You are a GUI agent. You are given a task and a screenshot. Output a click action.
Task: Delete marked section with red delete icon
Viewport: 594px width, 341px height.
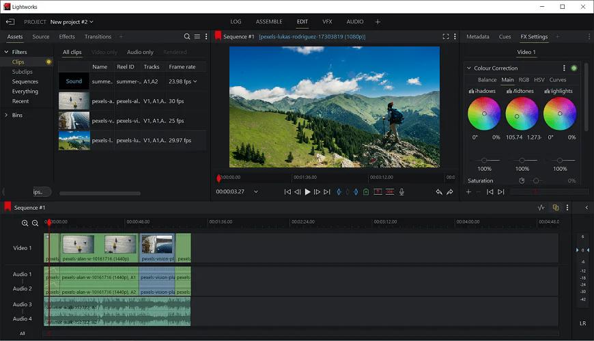click(x=390, y=192)
